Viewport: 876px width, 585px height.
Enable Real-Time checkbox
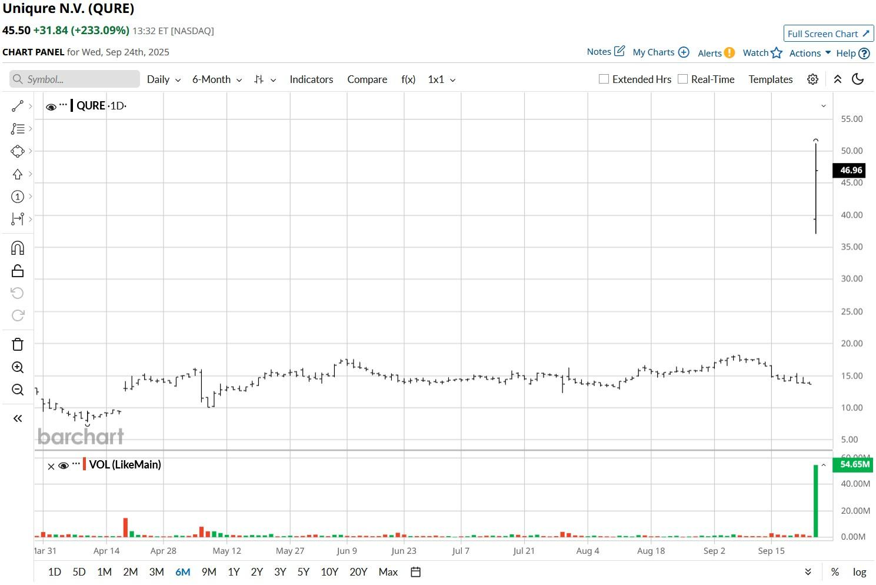[x=682, y=79]
